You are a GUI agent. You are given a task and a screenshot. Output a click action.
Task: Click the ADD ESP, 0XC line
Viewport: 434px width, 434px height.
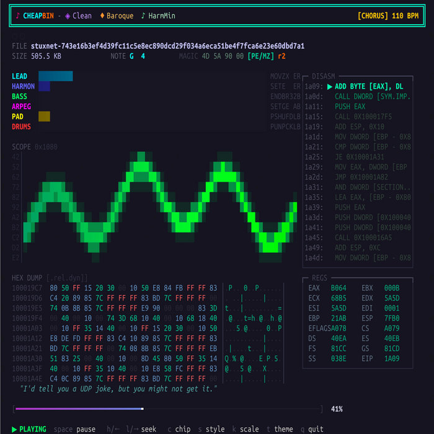pos(358,248)
